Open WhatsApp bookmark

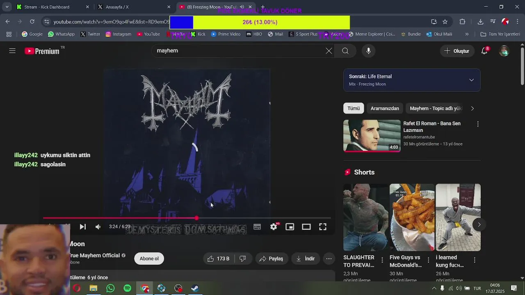(x=62, y=34)
